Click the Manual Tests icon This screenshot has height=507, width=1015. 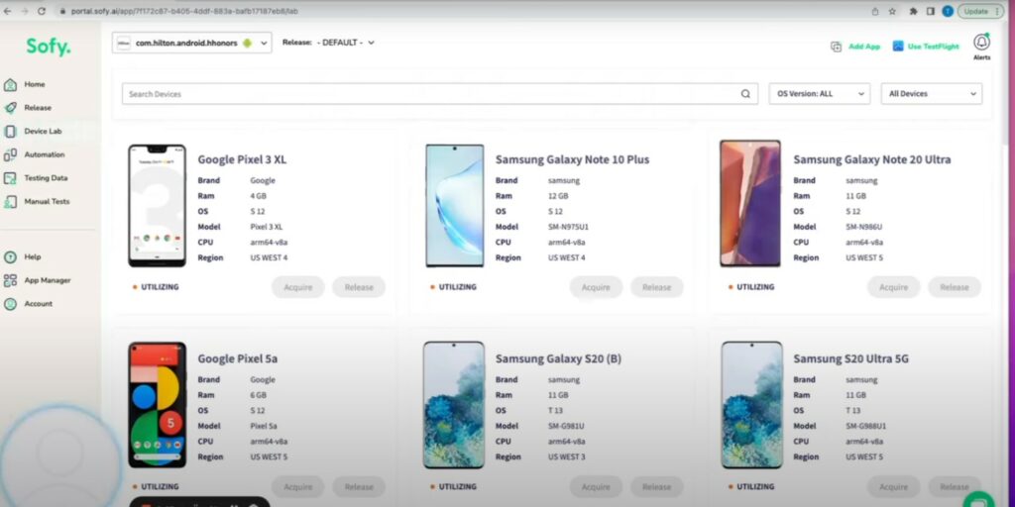coord(10,202)
